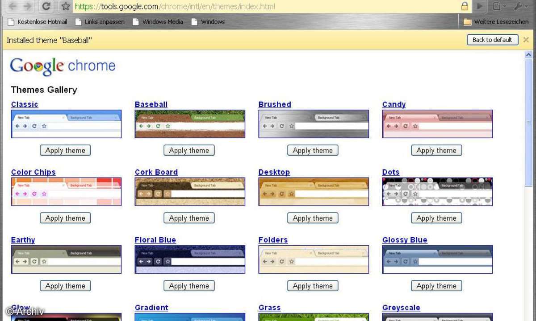This screenshot has width=536, height=321.
Task: Click the Floral Blue theme preview image
Action: coord(190,259)
